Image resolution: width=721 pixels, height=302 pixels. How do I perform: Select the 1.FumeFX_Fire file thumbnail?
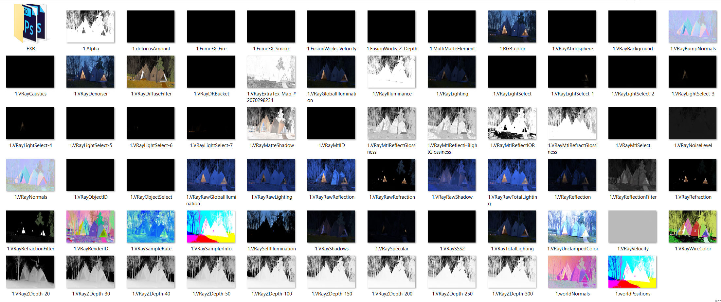tap(211, 26)
